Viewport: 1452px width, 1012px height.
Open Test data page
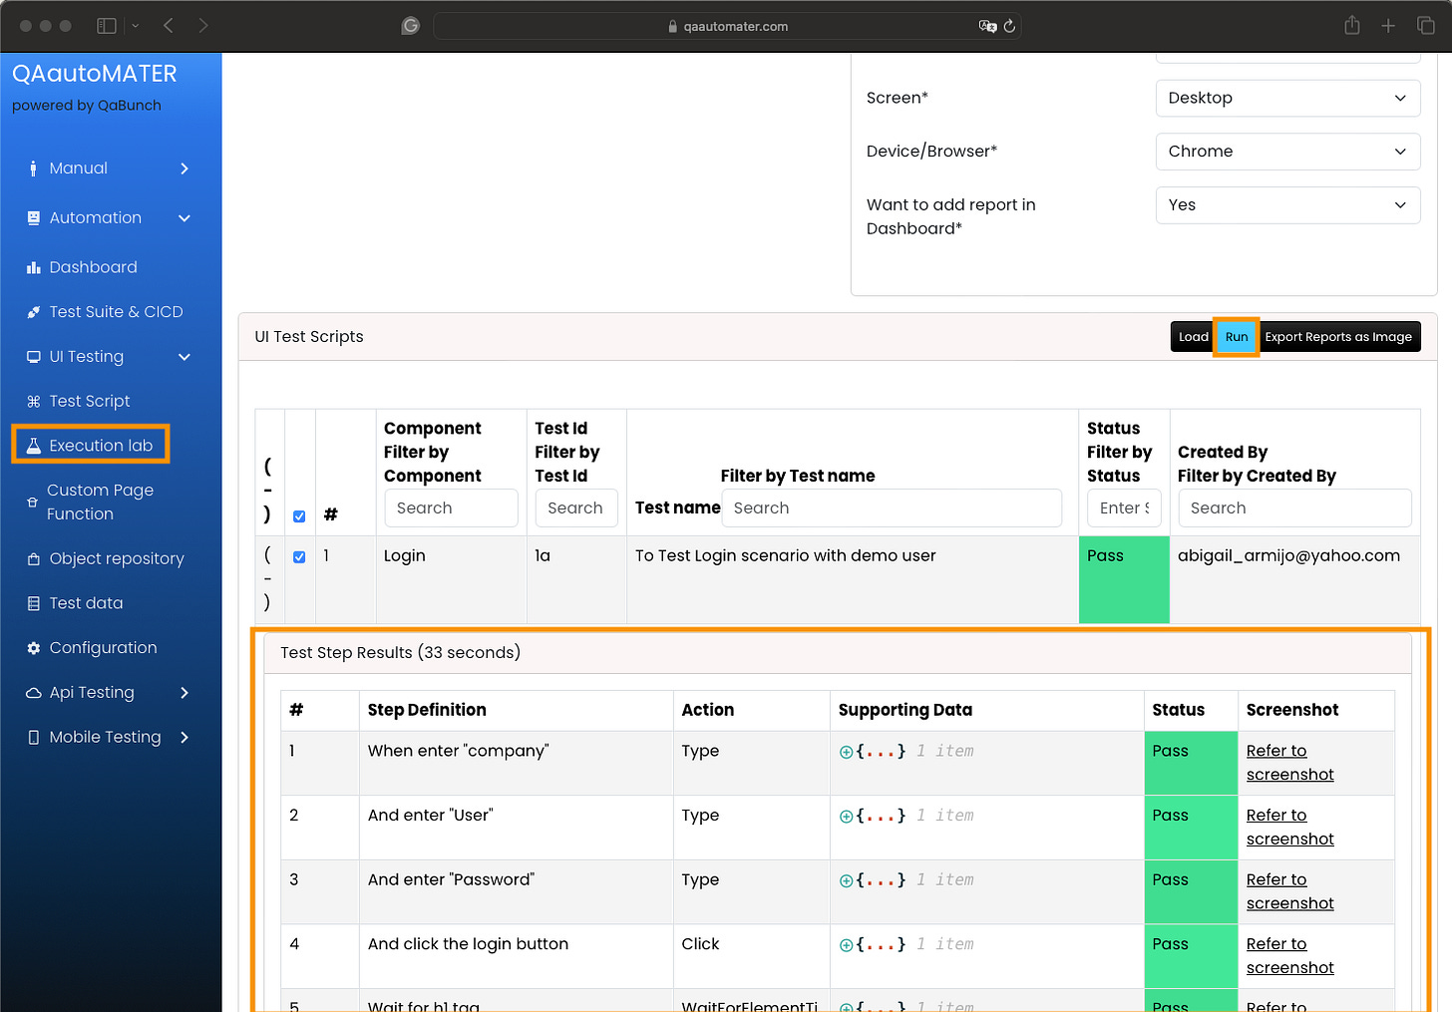pos(87,603)
